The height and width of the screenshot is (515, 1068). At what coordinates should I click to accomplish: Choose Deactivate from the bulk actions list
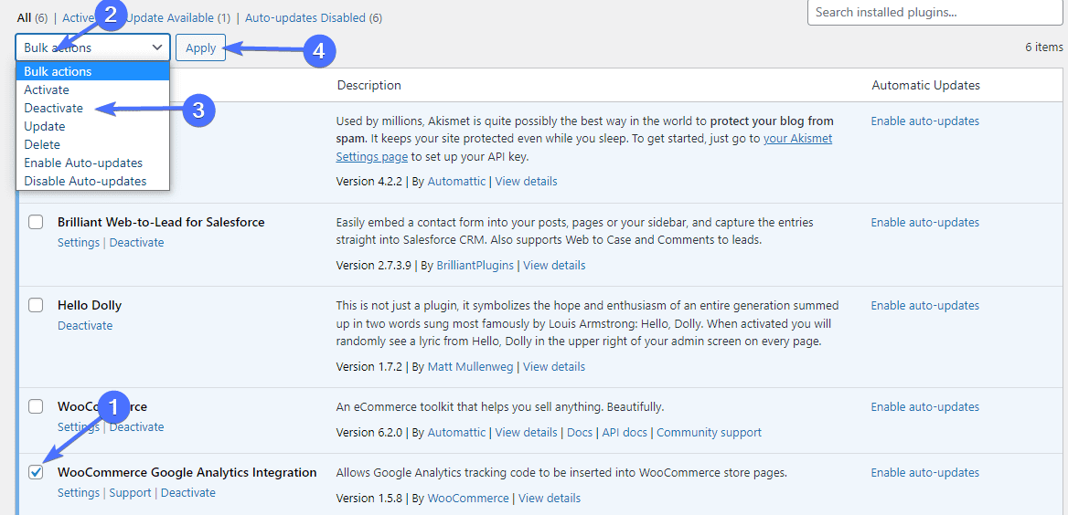click(x=92, y=108)
